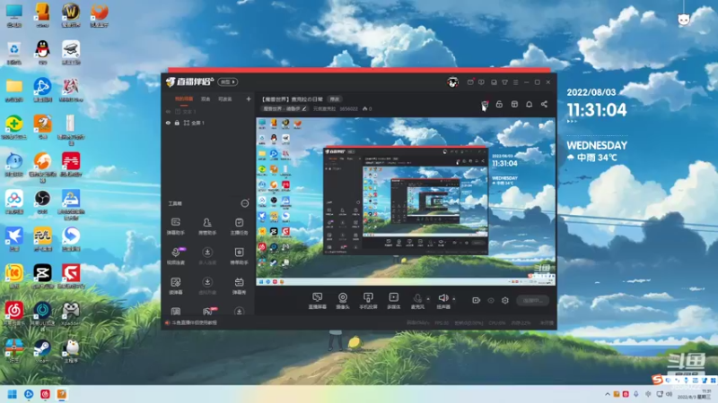Open the gift box icon with the red dot
This screenshot has width=718, height=403.
coord(485,104)
